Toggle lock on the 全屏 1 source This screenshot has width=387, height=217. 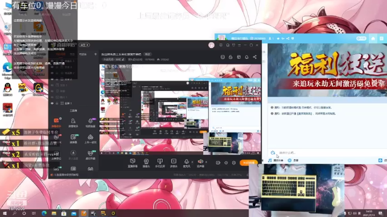(x=57, y=103)
